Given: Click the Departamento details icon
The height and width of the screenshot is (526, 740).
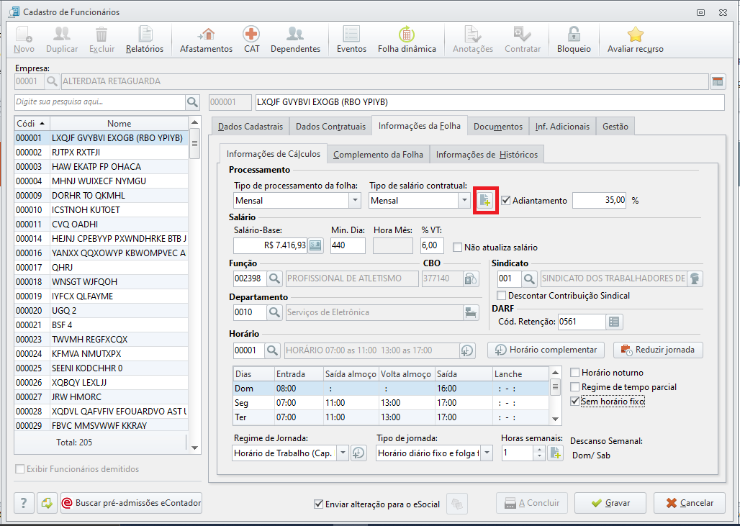Looking at the screenshot, I should coord(470,312).
